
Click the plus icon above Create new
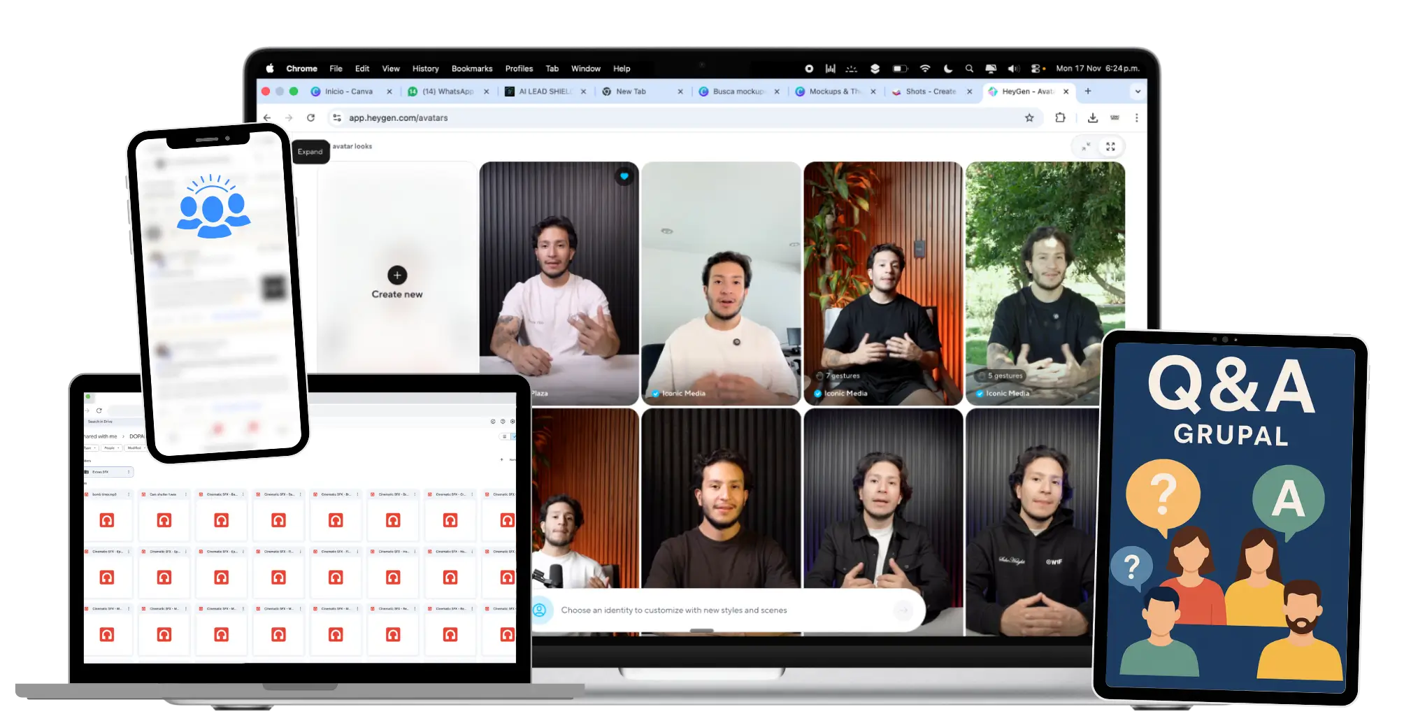point(397,275)
